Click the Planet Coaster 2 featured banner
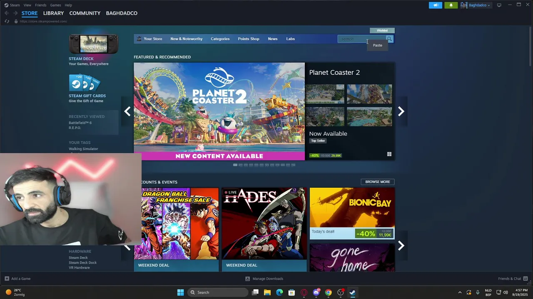This screenshot has height=299, width=533. tap(219, 111)
